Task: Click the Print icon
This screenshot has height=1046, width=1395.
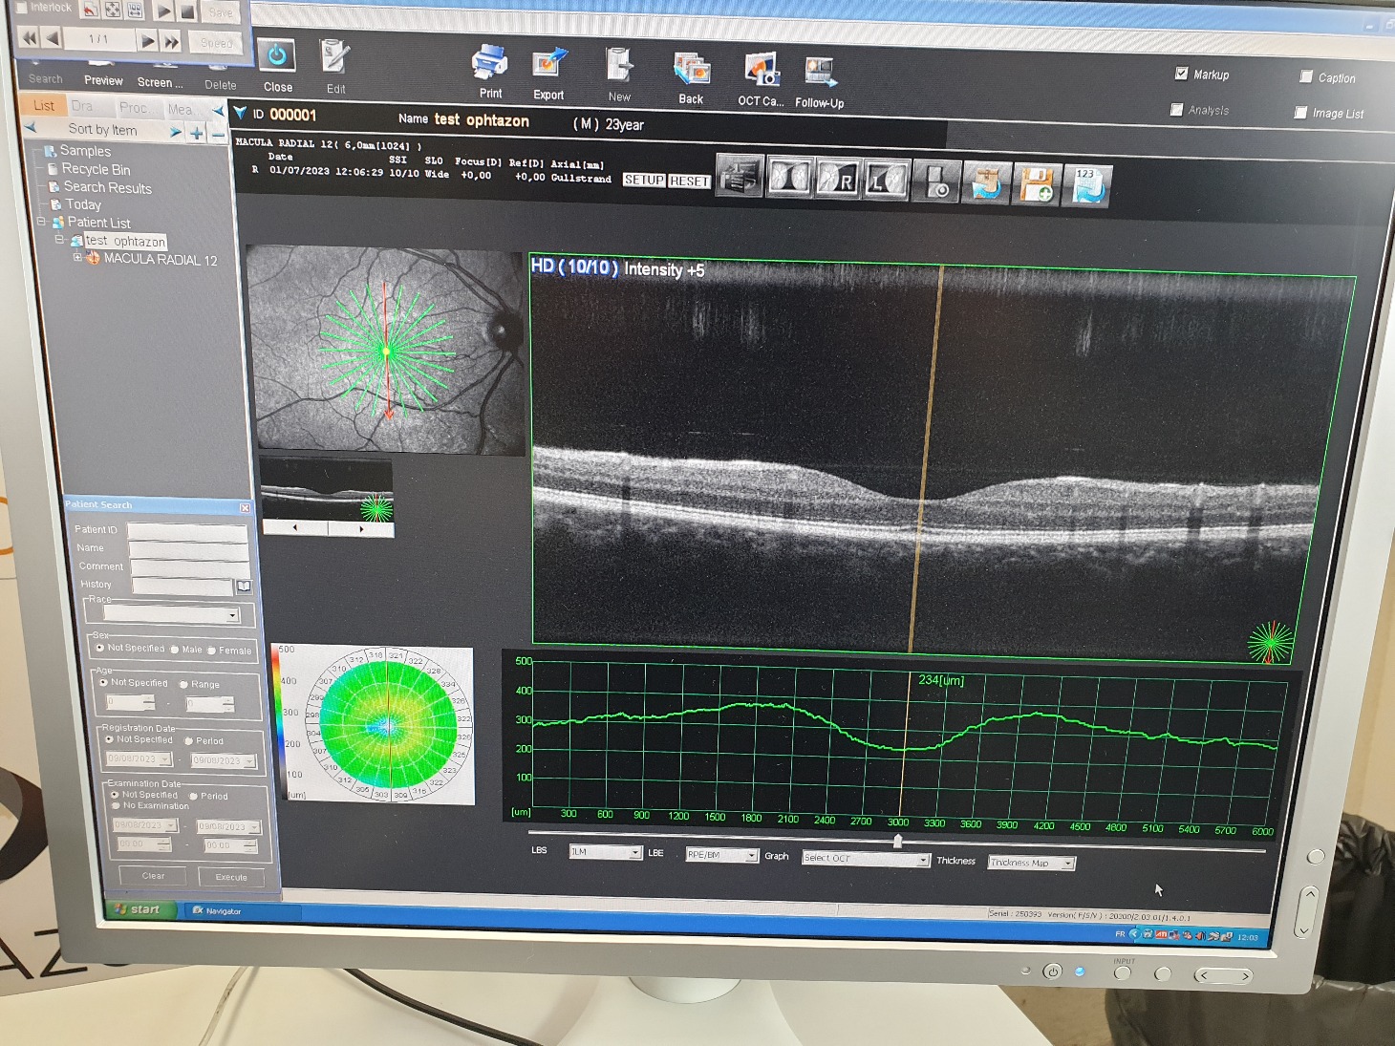Action: pos(489,63)
